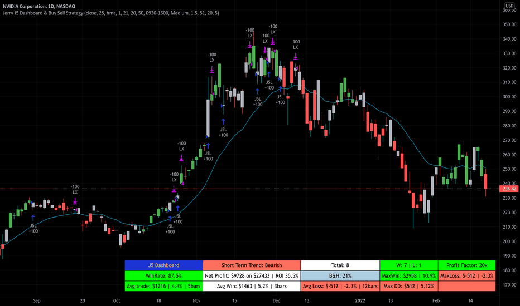Click the 270.00 price axis label
Viewport: 520px width, 306px height.
509,140
